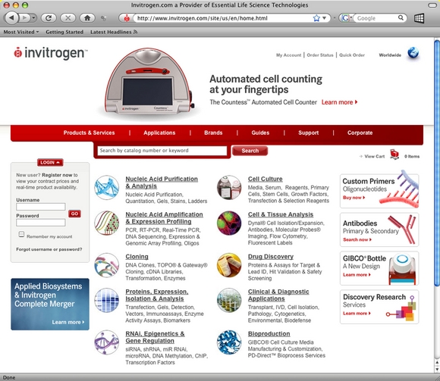
Task: Click the Drug Discovery vials image
Action: (229, 265)
